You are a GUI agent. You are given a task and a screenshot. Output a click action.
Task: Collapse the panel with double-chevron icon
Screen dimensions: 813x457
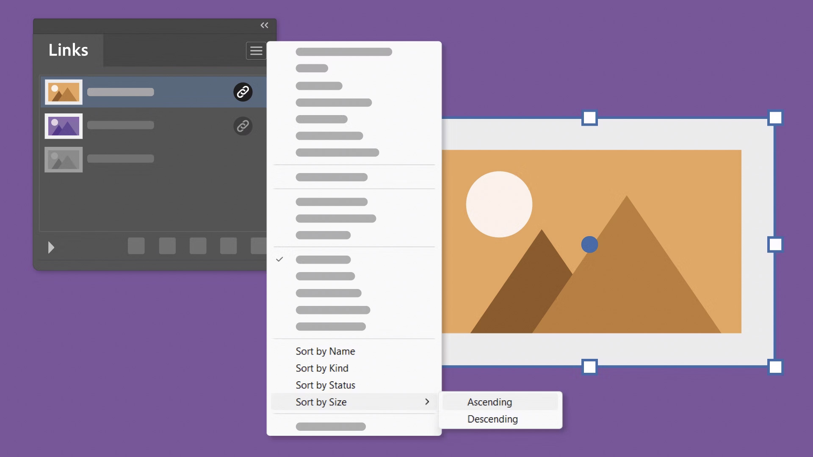tap(264, 25)
